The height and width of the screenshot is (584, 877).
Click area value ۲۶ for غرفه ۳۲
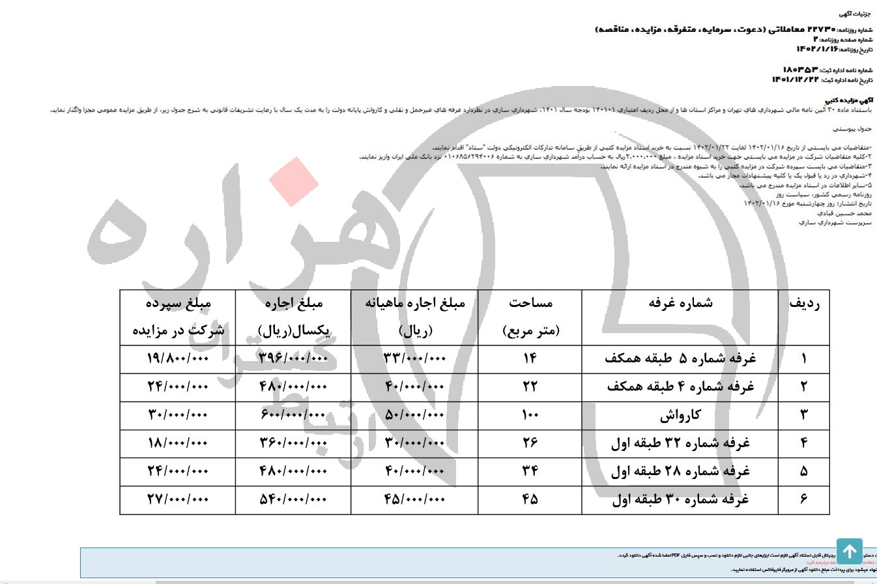click(530, 443)
